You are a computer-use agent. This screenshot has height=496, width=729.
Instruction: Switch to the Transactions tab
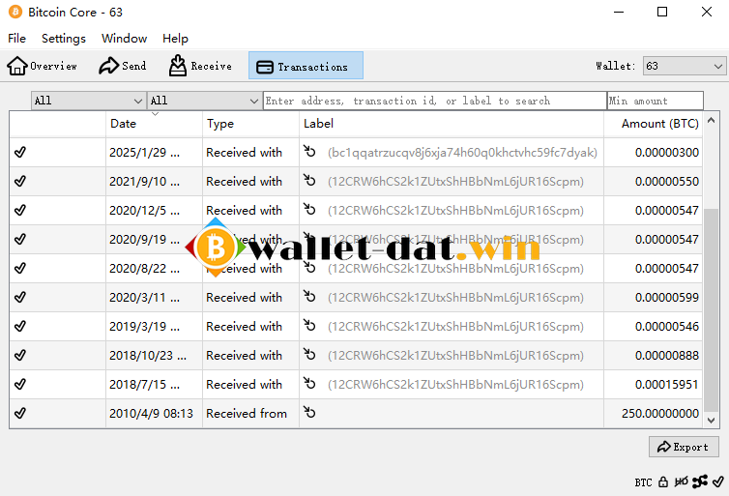tap(306, 66)
